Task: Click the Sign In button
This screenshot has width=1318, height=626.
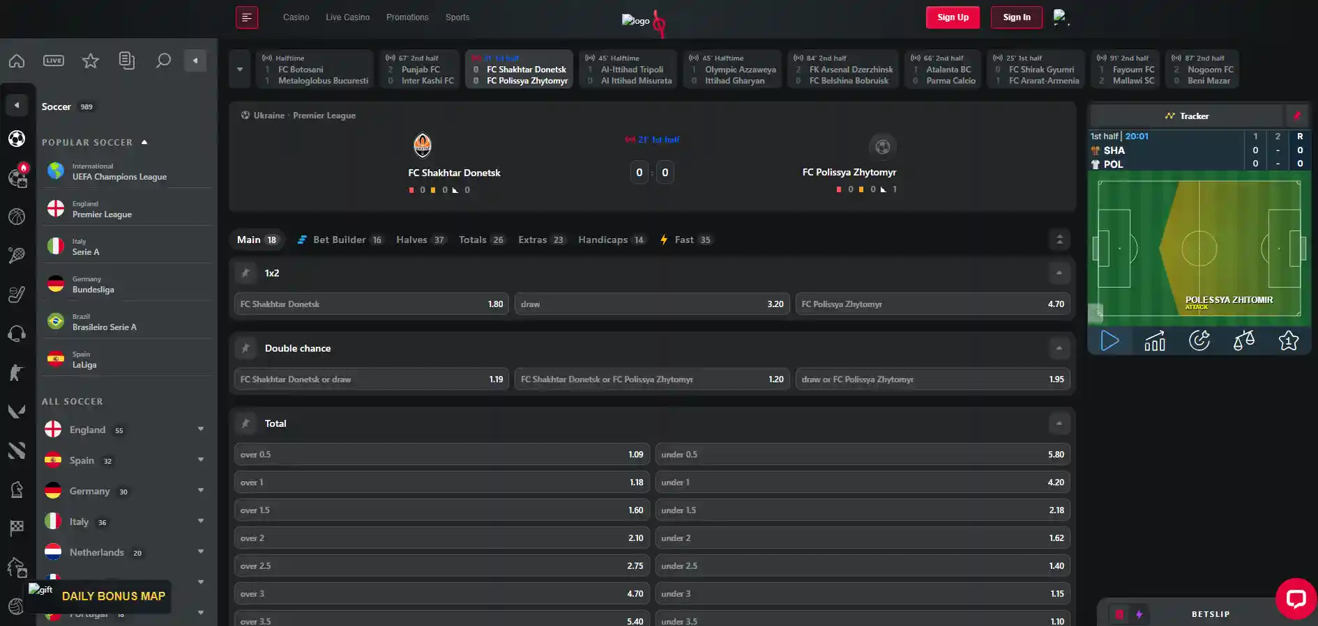Action: [x=1017, y=17]
